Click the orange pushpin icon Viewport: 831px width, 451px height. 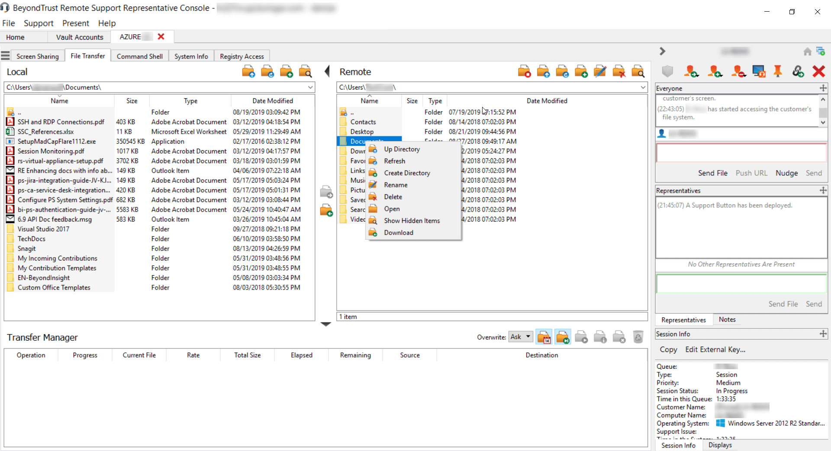point(778,71)
